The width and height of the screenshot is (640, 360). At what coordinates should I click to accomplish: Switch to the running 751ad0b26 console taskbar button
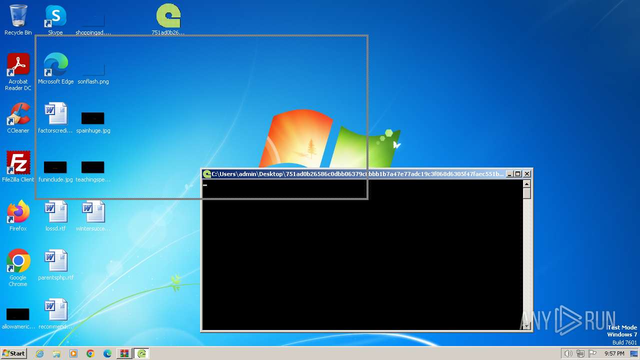tap(141, 353)
